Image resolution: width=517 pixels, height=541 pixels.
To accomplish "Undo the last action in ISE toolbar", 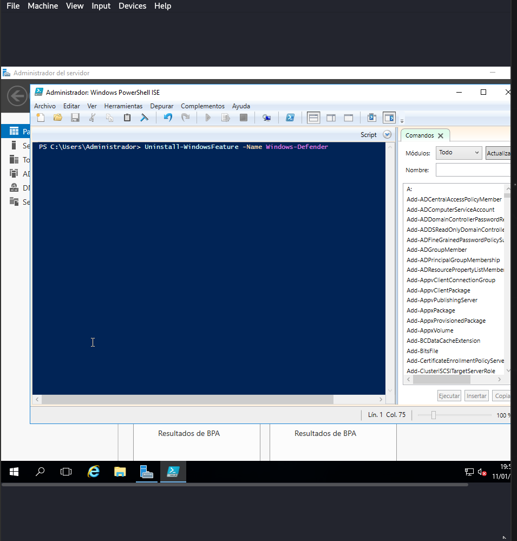I will 168,118.
